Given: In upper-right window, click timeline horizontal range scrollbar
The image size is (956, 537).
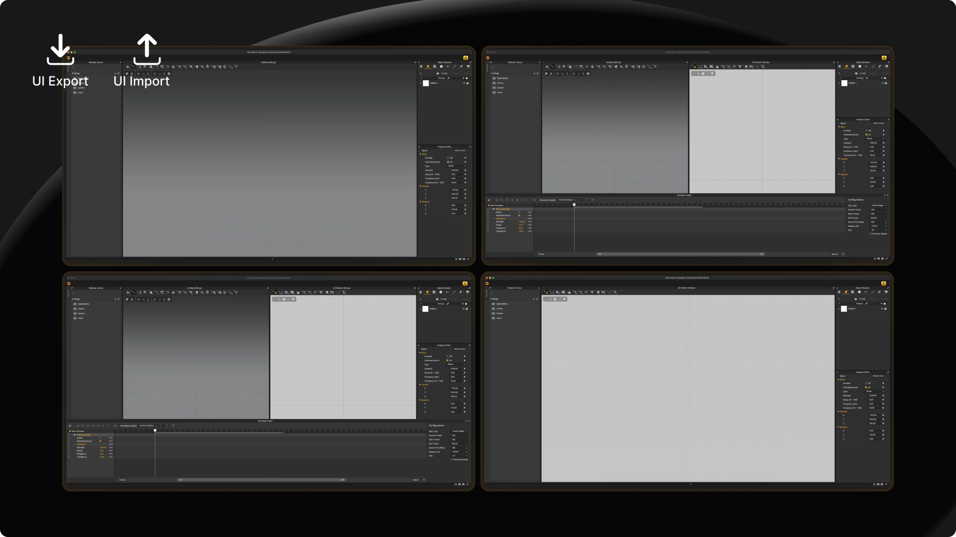Looking at the screenshot, I should [680, 254].
